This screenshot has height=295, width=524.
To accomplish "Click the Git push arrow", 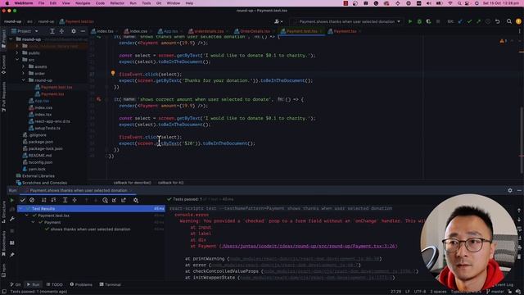I will click(x=478, y=21).
